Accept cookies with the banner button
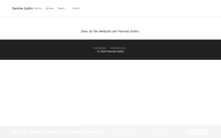Screen dimensions: 221x138 [x=198, y=132]
